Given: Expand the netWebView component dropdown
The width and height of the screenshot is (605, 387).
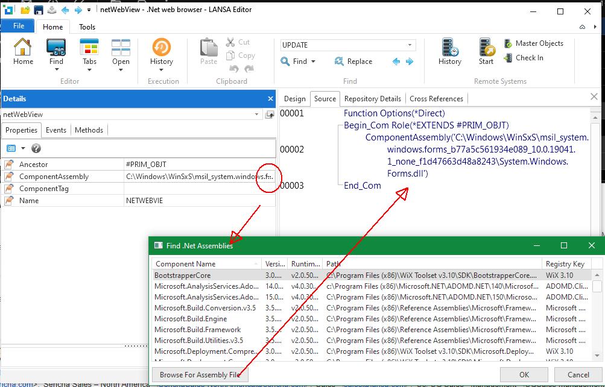Looking at the screenshot, I should point(257,115).
